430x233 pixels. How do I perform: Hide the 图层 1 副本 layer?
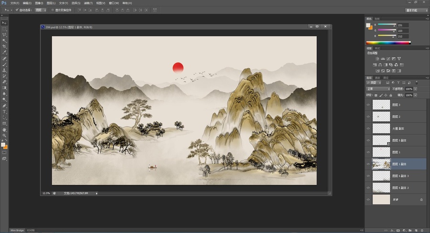coord(368,164)
